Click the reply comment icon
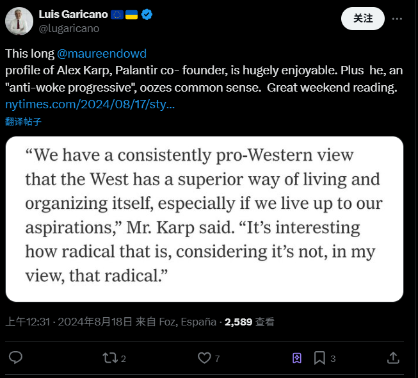This screenshot has height=378, width=418. (x=16, y=357)
